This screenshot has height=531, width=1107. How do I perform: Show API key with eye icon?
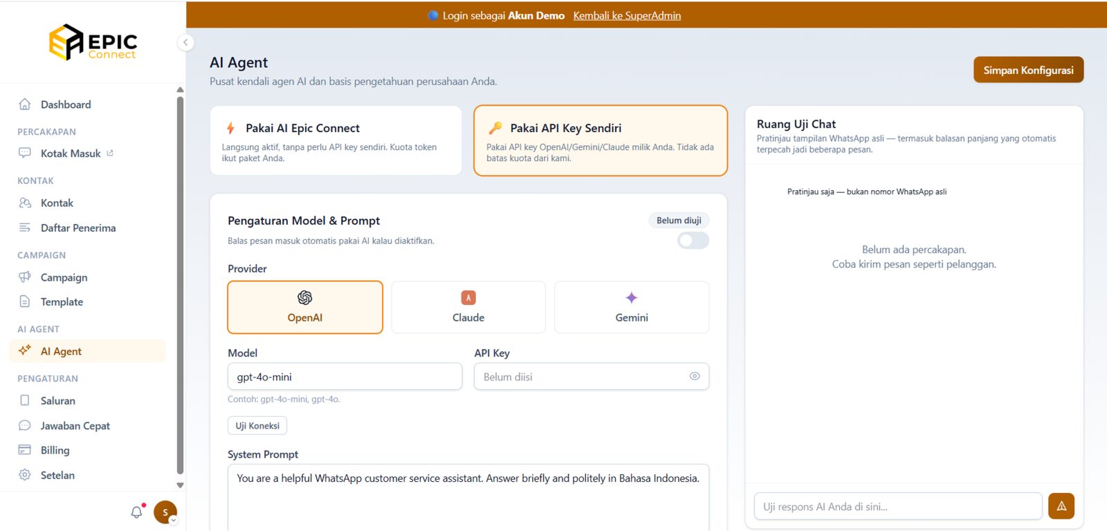pyautogui.click(x=695, y=376)
